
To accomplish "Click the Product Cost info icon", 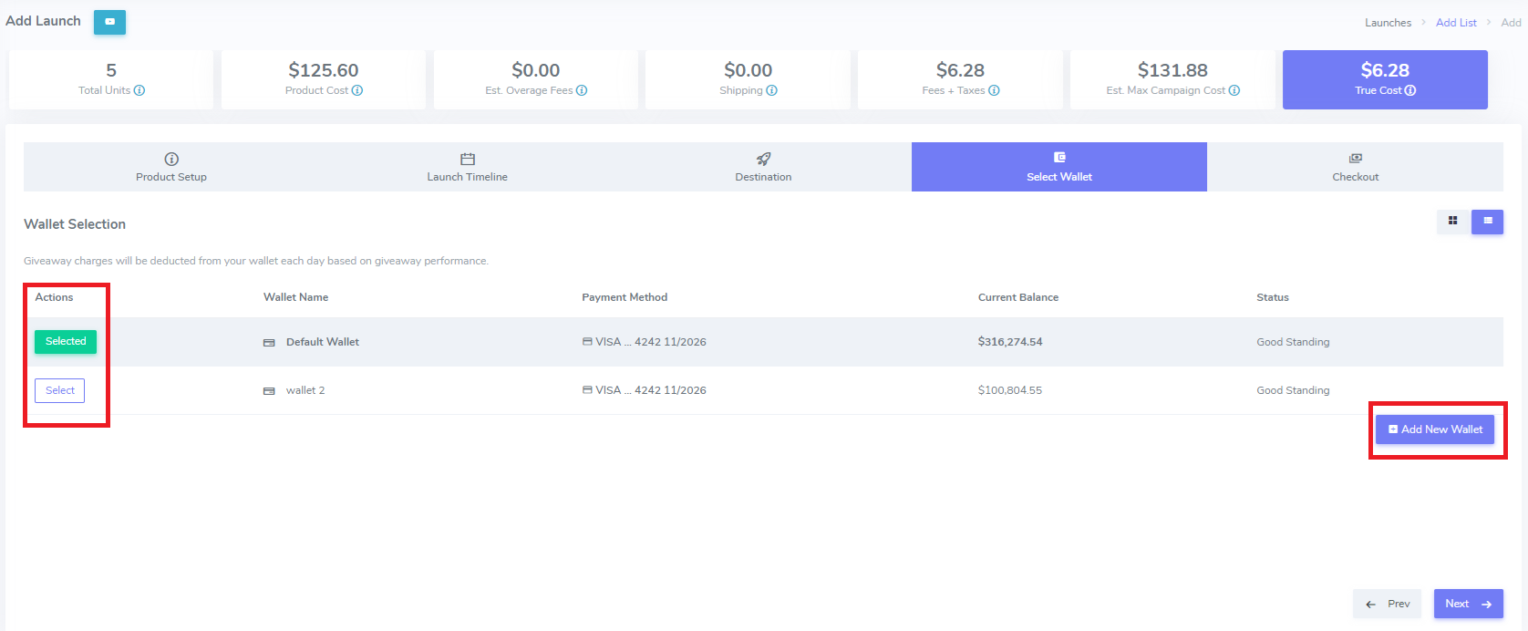I will (357, 90).
